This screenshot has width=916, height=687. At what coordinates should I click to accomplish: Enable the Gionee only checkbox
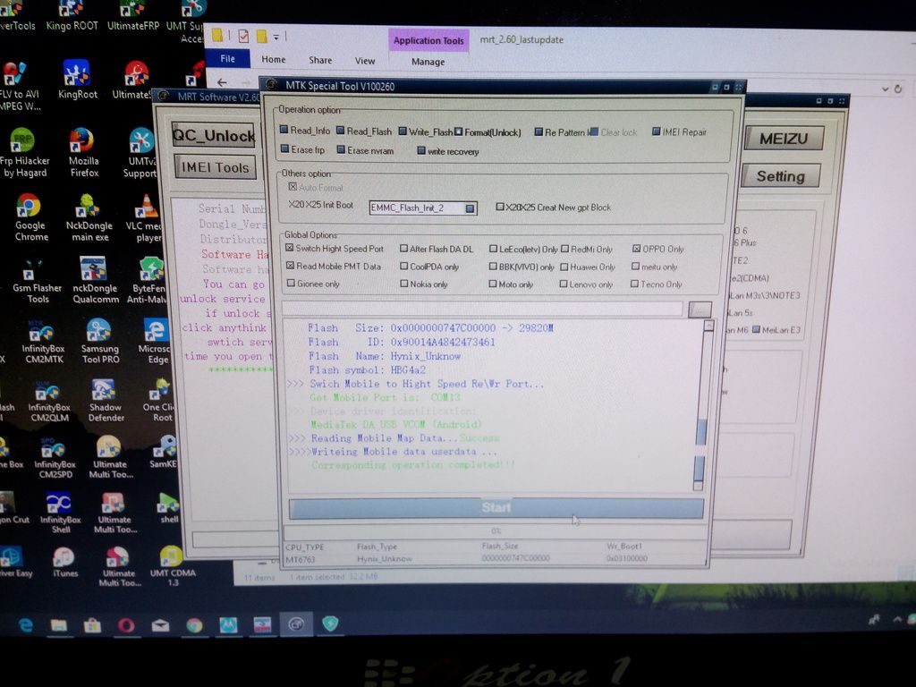pyautogui.click(x=291, y=284)
